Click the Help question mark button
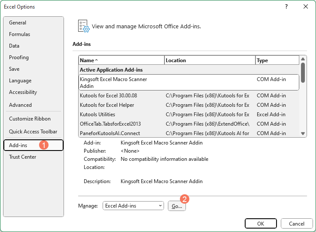This screenshot has height=232, width=316. tap(286, 6)
